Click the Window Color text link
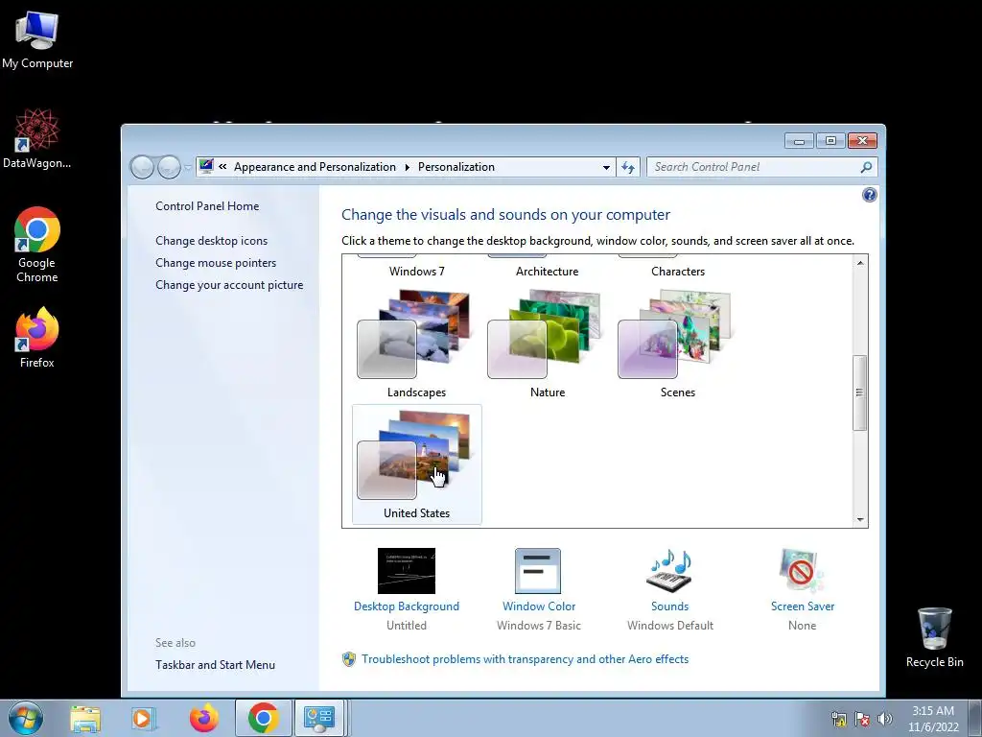Viewport: 982px width, 737px height. point(539,606)
